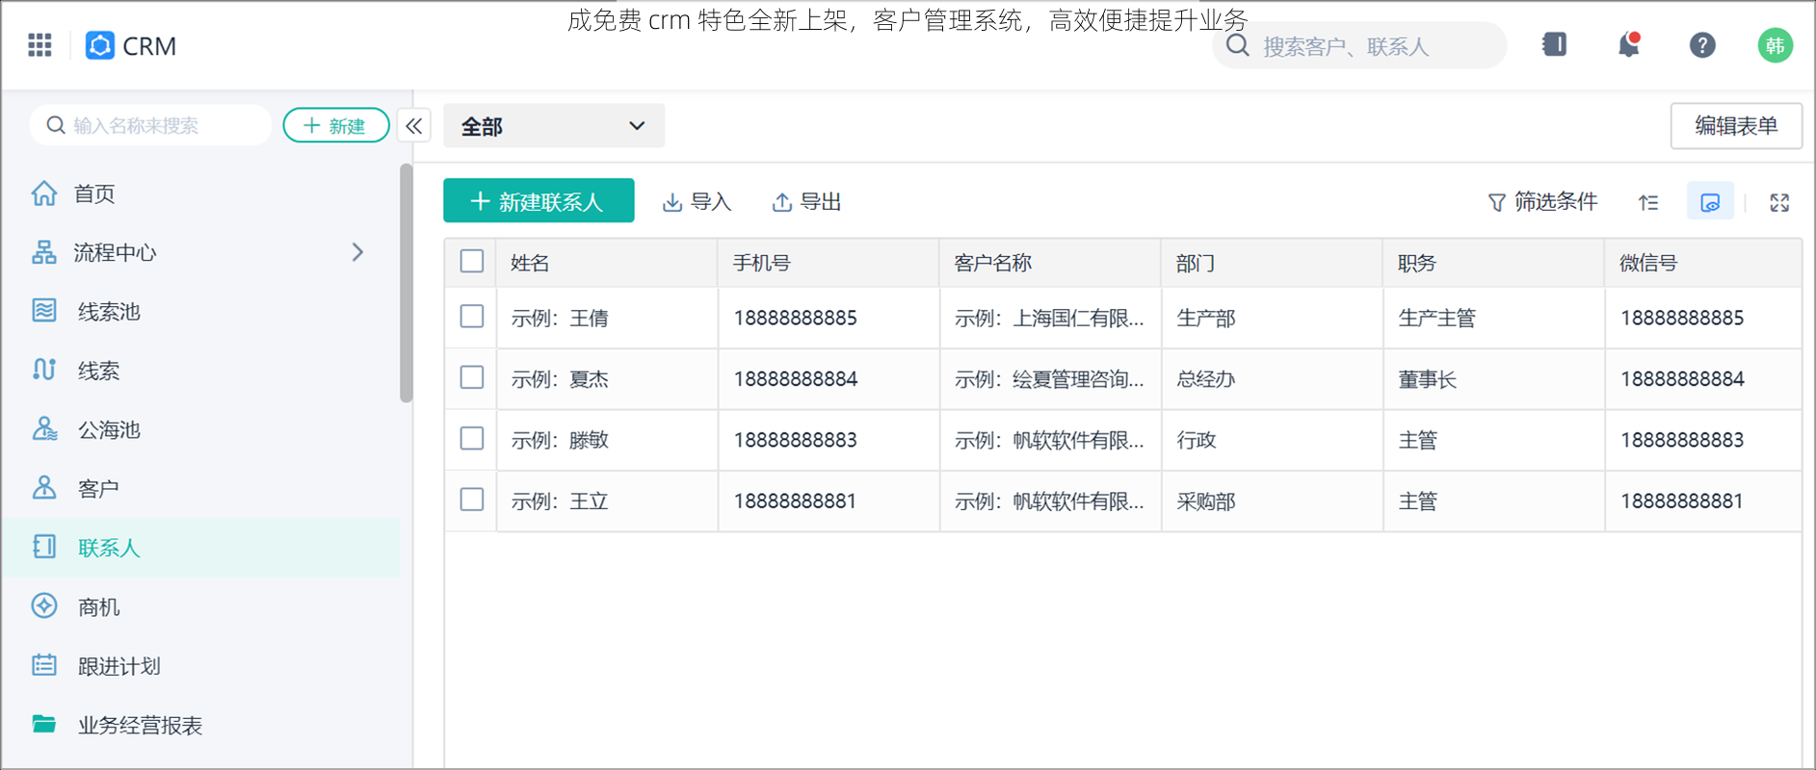The width and height of the screenshot is (1816, 770).
Task: Click the 业务经营报表 folder icon
Action: [44, 724]
